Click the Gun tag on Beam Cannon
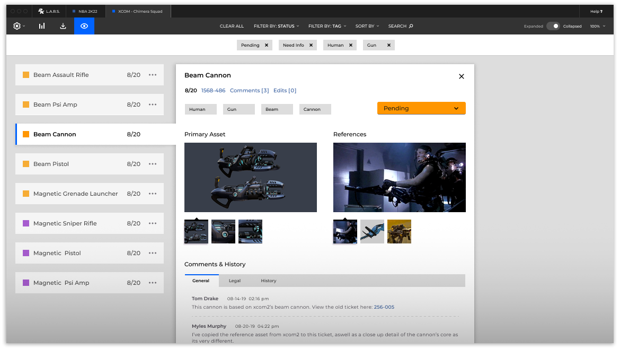This screenshot has width=620, height=349. (x=239, y=109)
